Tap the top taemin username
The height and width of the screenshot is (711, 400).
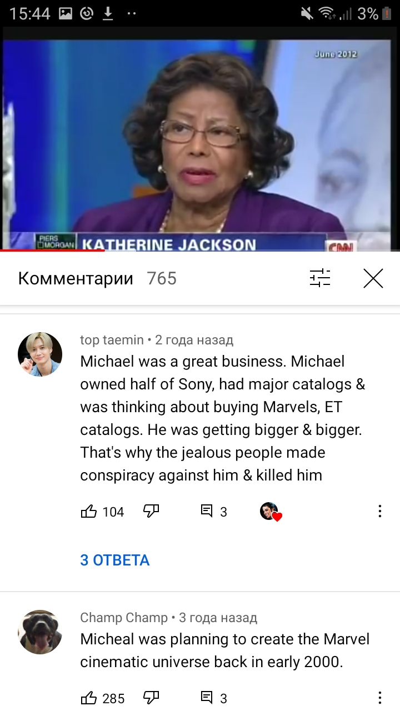112,340
